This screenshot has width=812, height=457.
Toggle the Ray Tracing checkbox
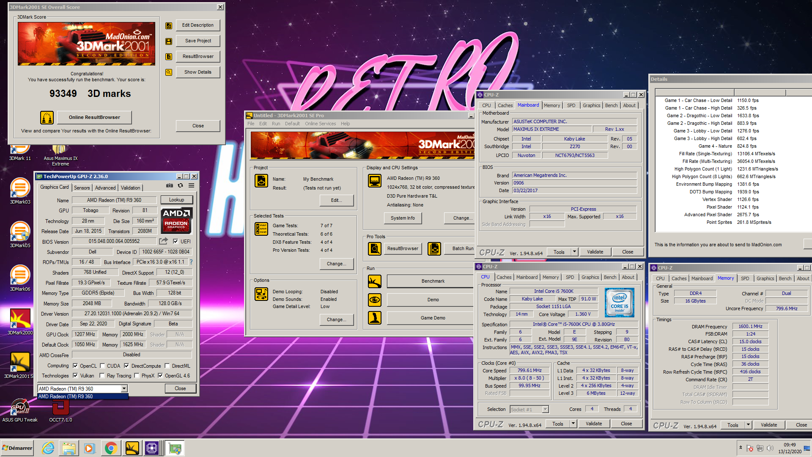(102, 376)
